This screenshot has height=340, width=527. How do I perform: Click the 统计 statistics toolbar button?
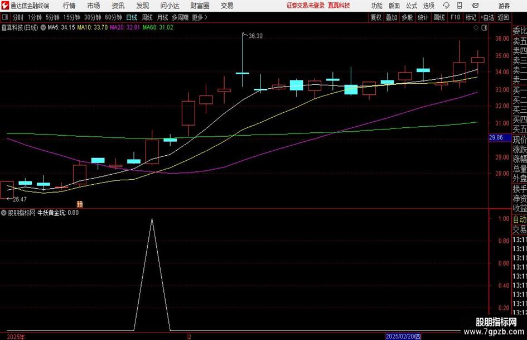click(x=423, y=17)
